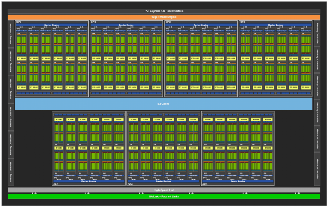Select the gray High-Speed Hub bar
Screen dimensions: 328x207
coord(164,190)
